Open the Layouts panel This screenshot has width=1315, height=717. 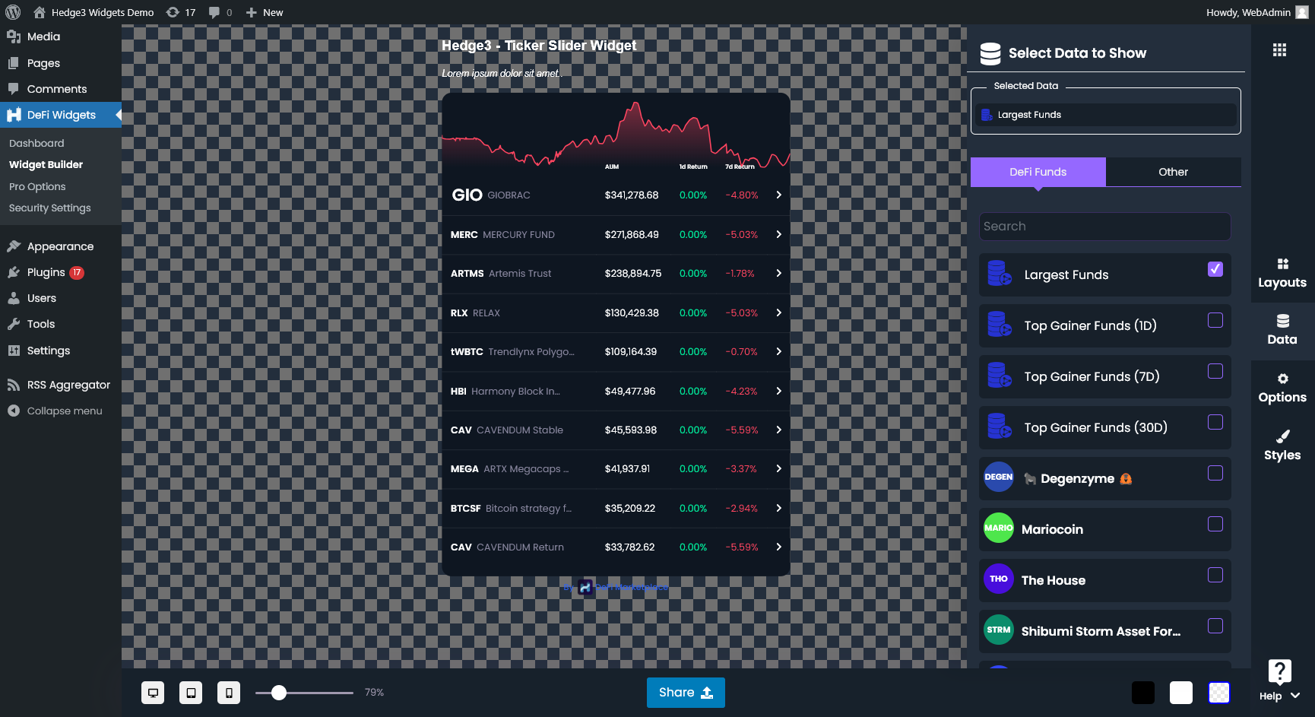tap(1282, 274)
